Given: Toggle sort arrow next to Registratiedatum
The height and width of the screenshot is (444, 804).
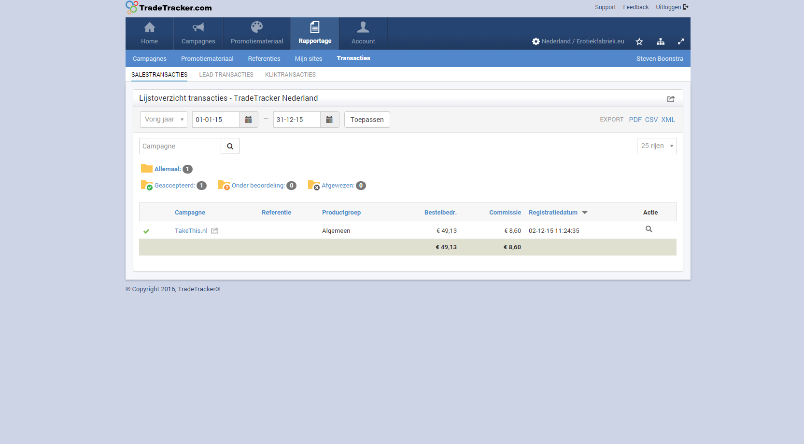Looking at the screenshot, I should pyautogui.click(x=585, y=213).
